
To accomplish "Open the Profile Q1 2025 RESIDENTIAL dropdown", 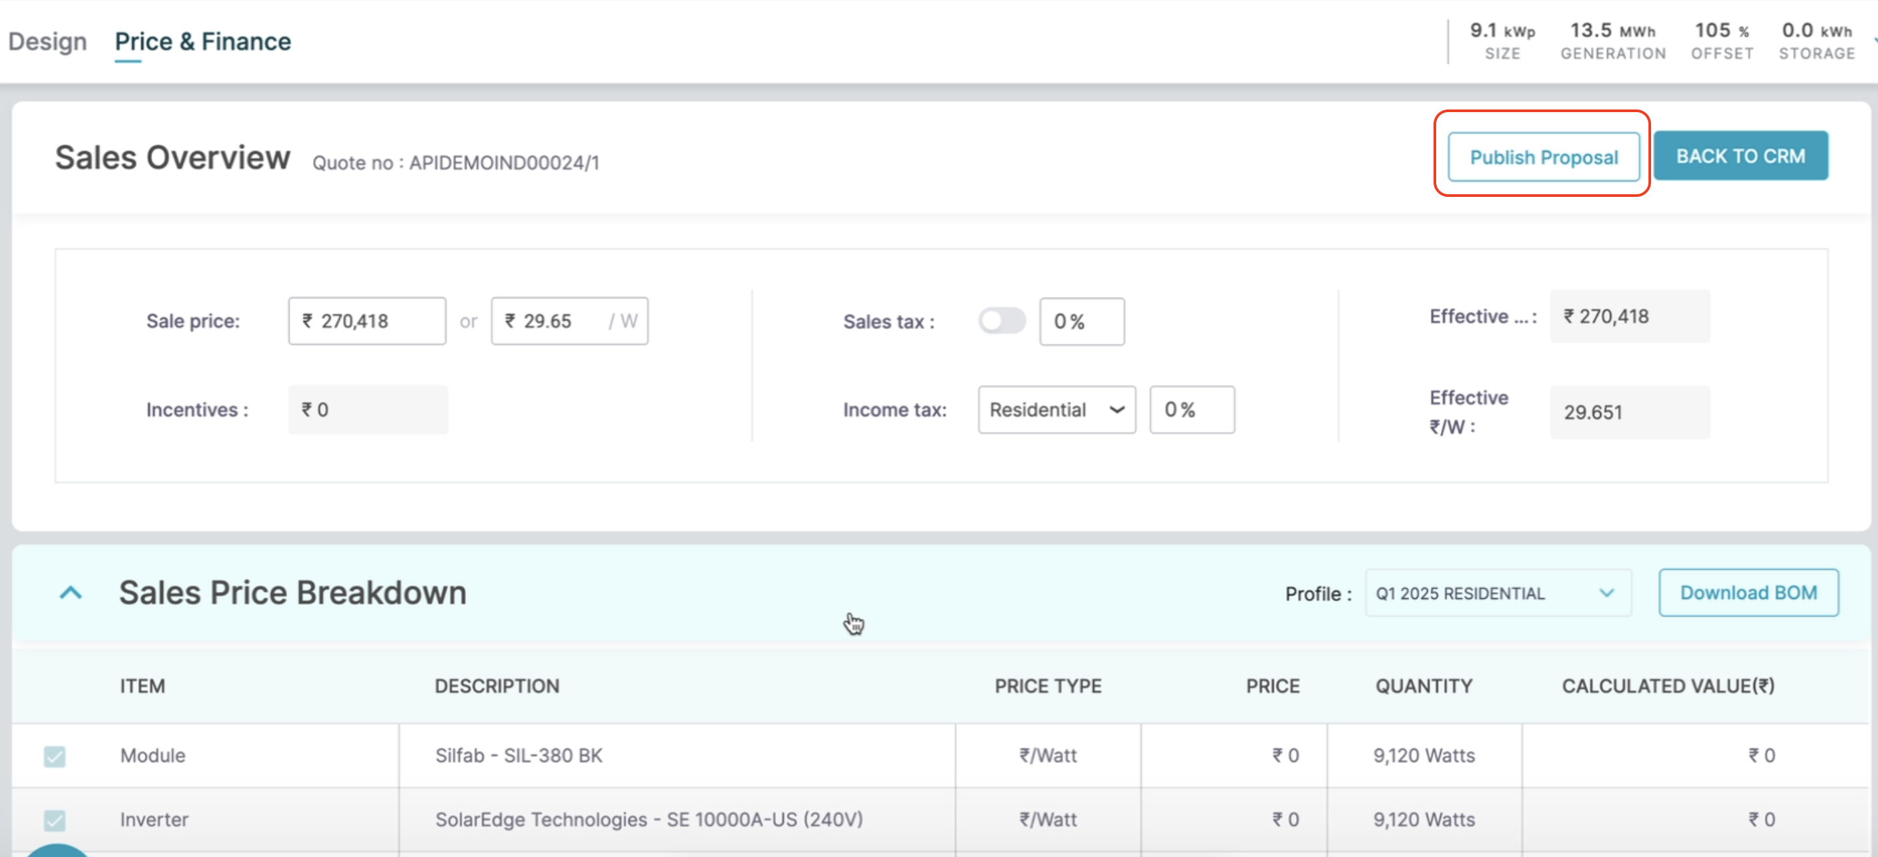I will (x=1498, y=593).
